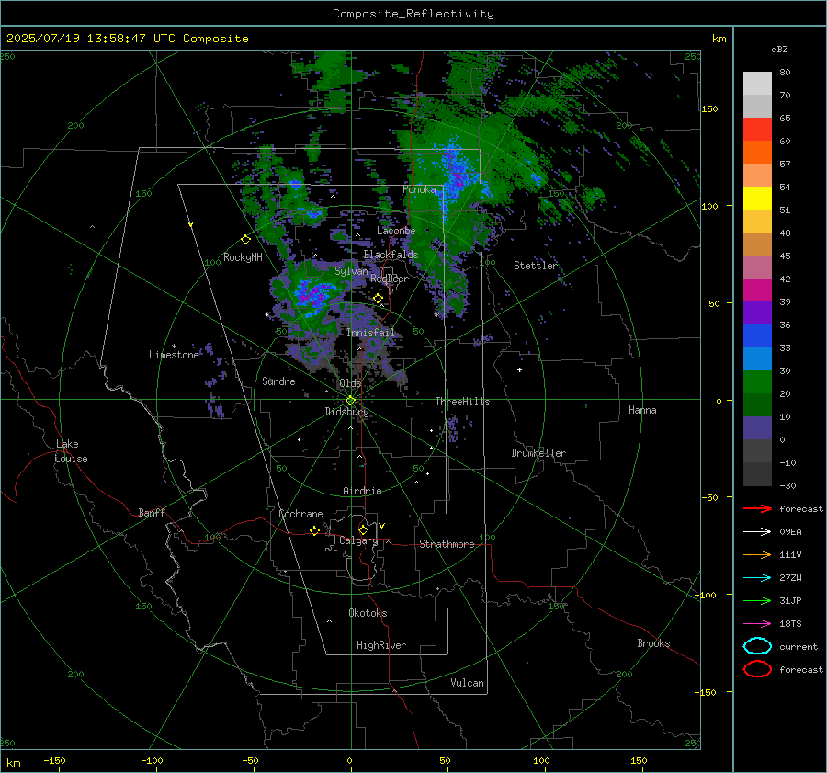Click the Vulcan label
827x773 pixels.
tap(467, 683)
